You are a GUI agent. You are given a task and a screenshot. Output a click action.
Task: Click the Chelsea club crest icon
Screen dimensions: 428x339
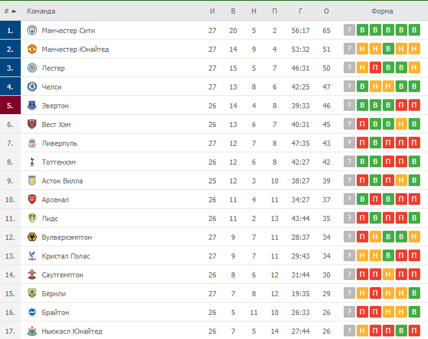click(32, 87)
